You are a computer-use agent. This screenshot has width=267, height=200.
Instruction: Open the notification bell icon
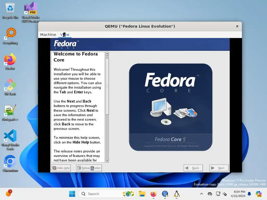coord(249,194)
